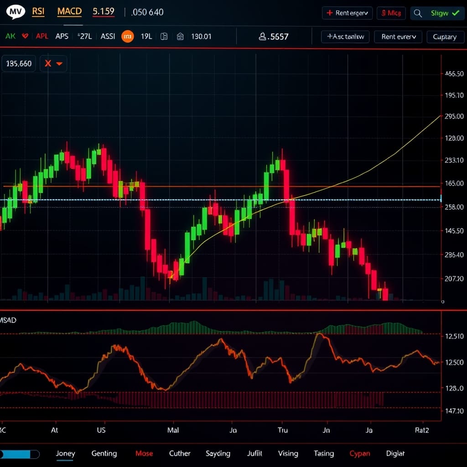
Task: Click the 295.00 price axis label
Action: 454,116
